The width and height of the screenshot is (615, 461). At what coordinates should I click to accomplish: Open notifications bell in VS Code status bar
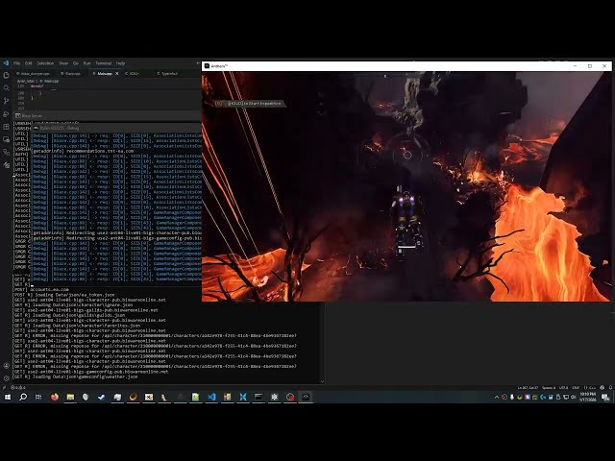click(x=610, y=388)
